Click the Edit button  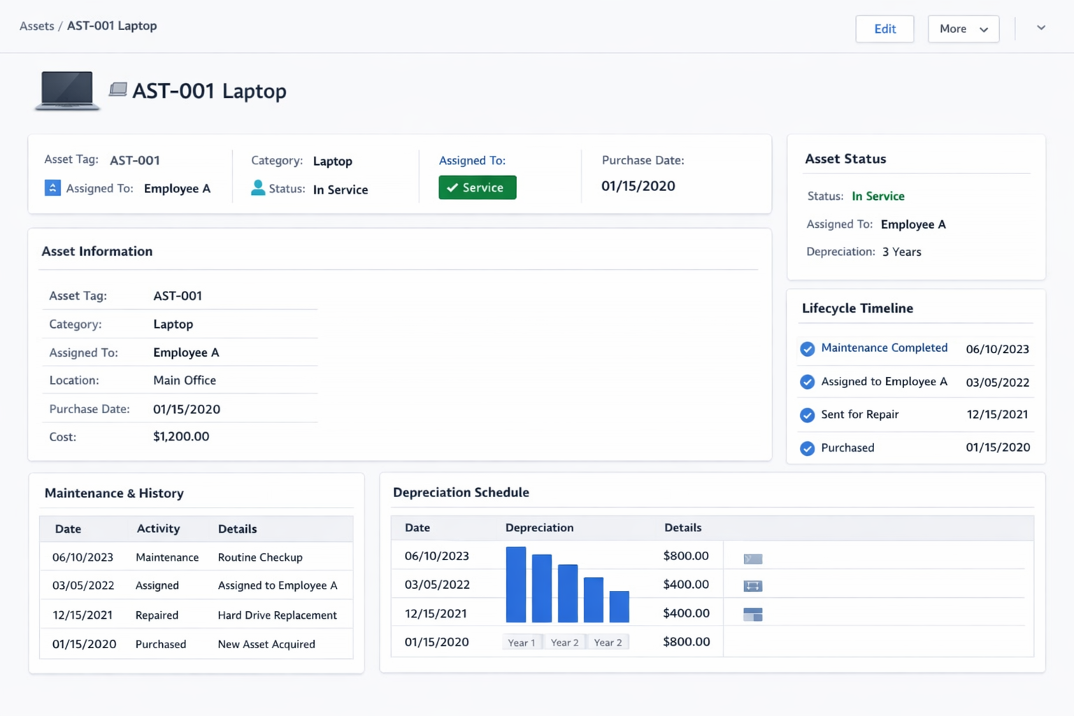(884, 29)
